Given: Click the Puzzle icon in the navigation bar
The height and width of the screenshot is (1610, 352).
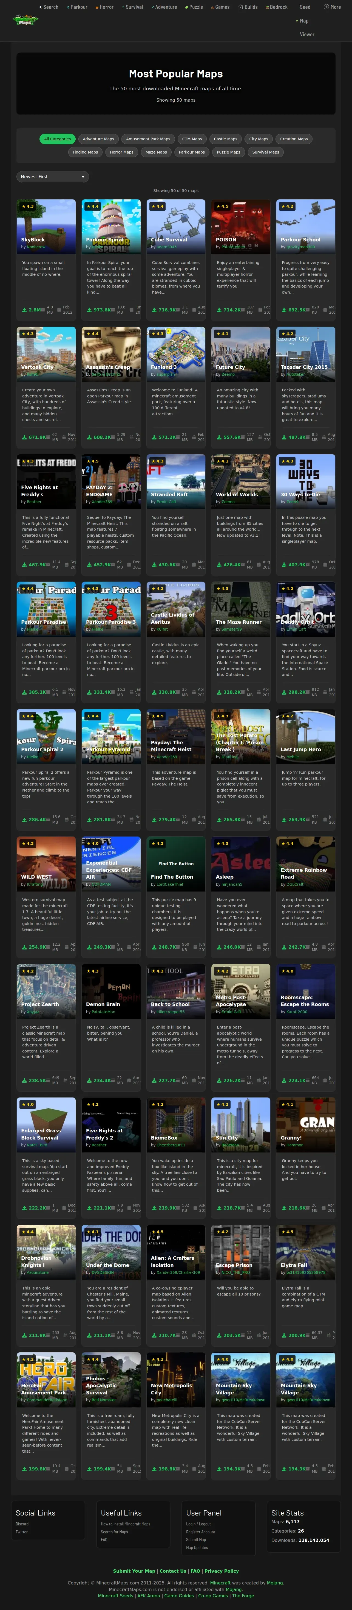Looking at the screenshot, I should coord(187,7).
